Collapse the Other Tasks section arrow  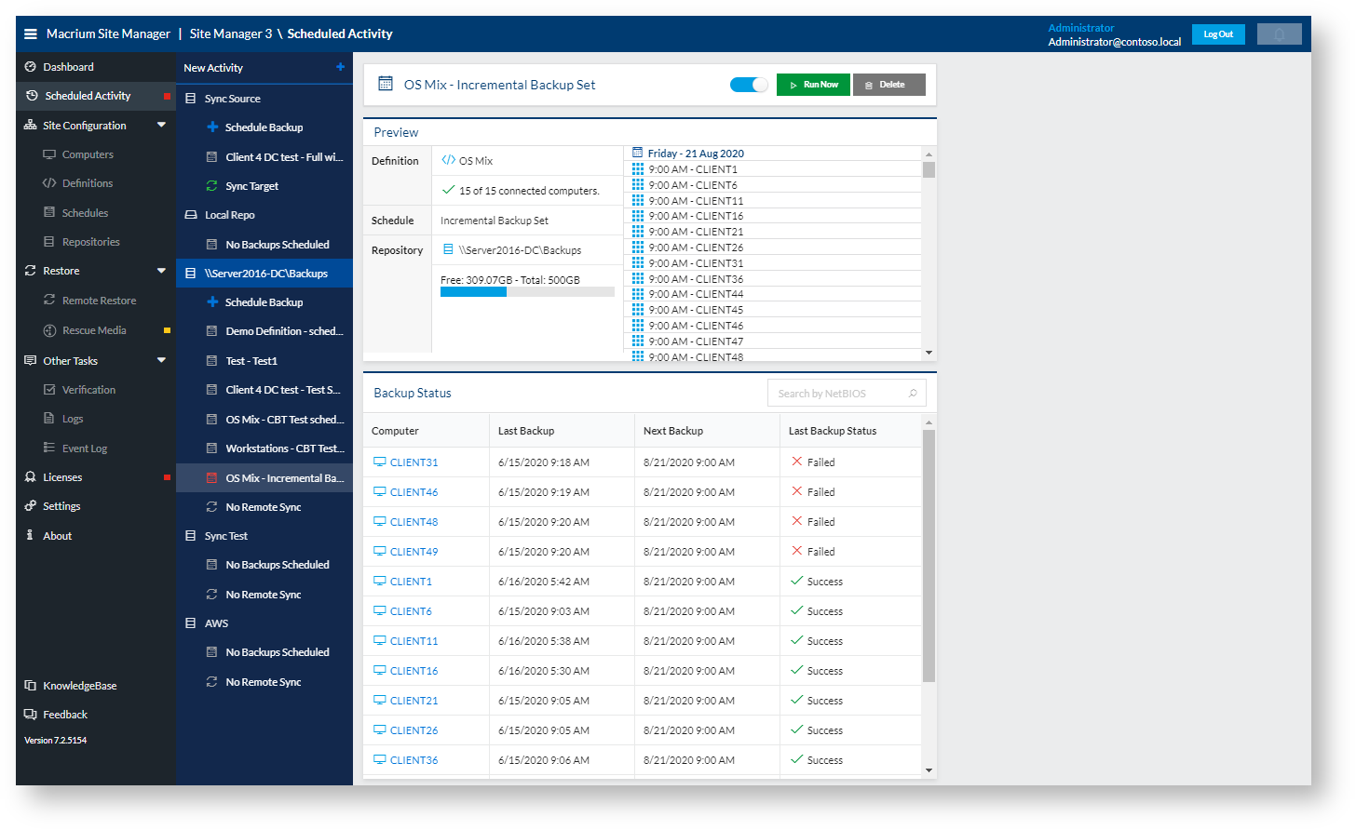tap(161, 360)
